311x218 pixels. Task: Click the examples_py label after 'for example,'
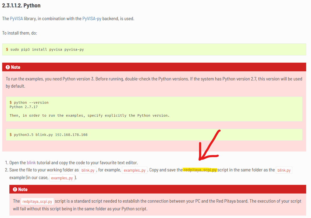pos(135,170)
